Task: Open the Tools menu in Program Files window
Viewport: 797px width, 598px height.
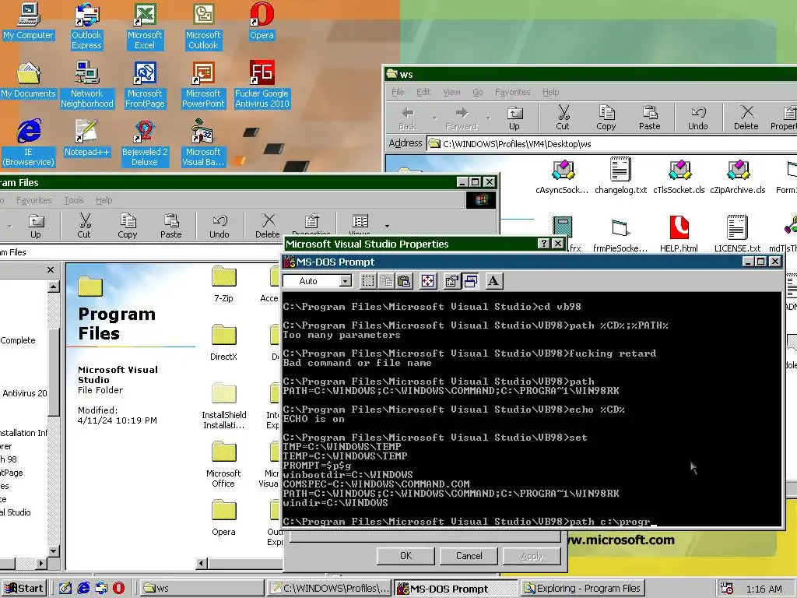Action: 74,200
